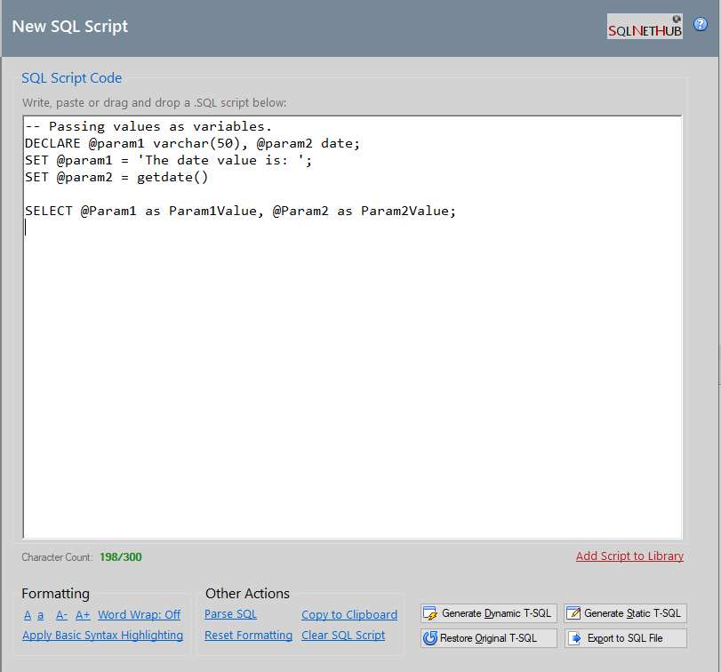Click the SQLNetHub logo

coord(645,26)
